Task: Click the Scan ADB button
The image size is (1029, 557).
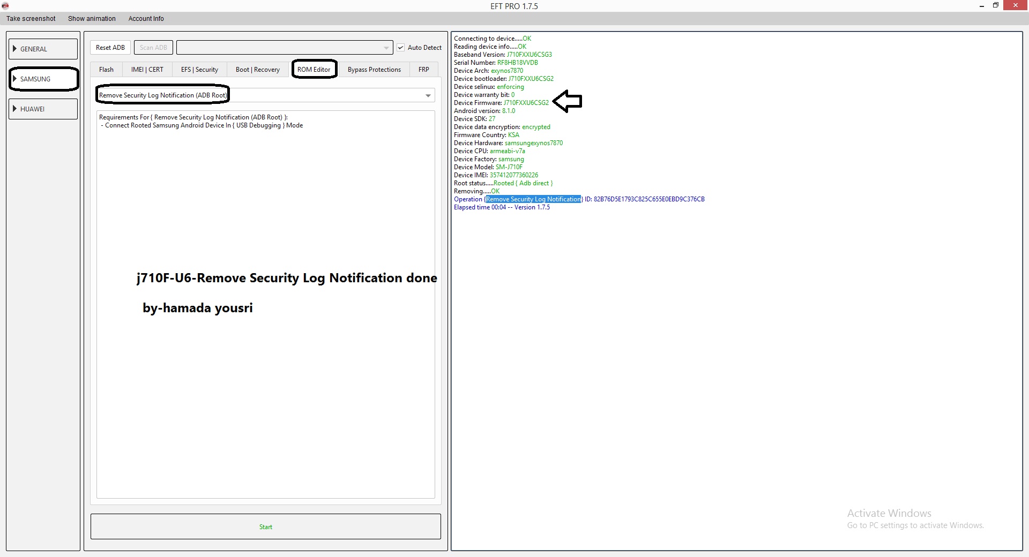Action: (x=153, y=48)
